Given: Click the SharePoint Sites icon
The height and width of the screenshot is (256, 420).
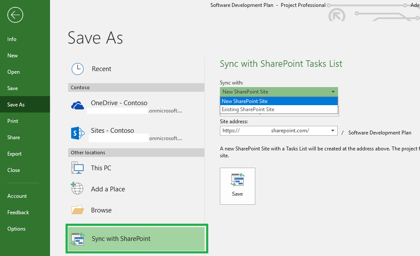Looking at the screenshot, I should [78, 133].
